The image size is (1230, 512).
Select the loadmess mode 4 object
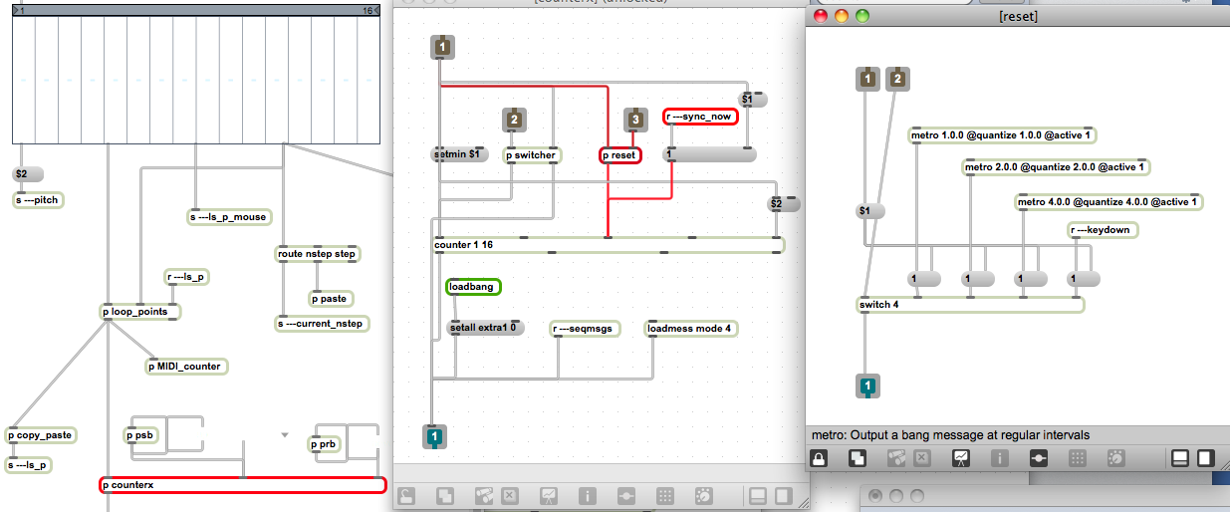[692, 329]
